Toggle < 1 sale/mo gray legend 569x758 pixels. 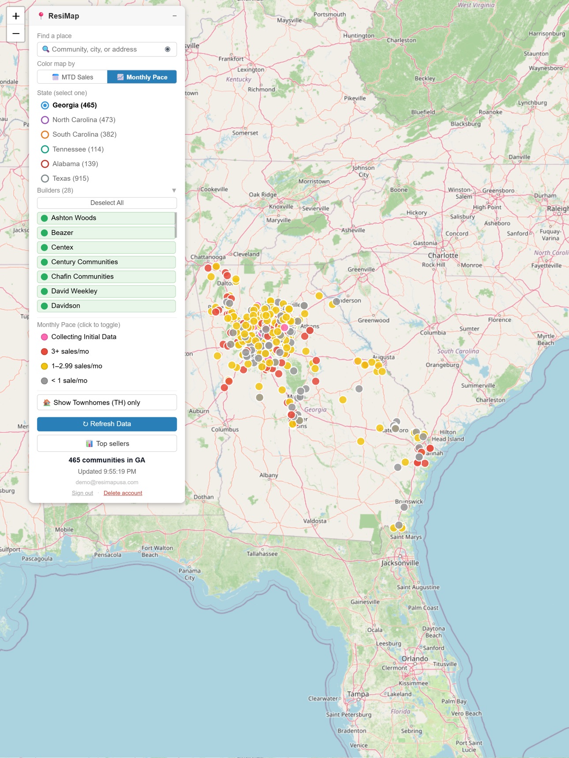coord(64,381)
